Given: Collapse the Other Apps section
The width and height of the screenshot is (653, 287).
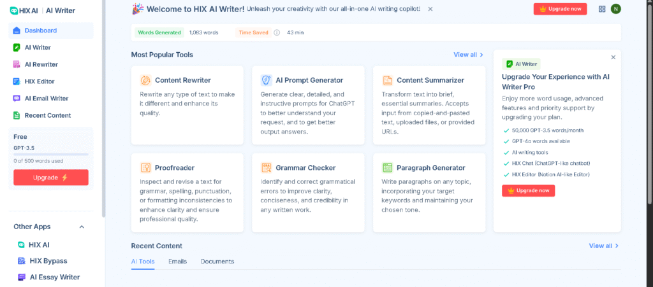Looking at the screenshot, I should (82, 227).
